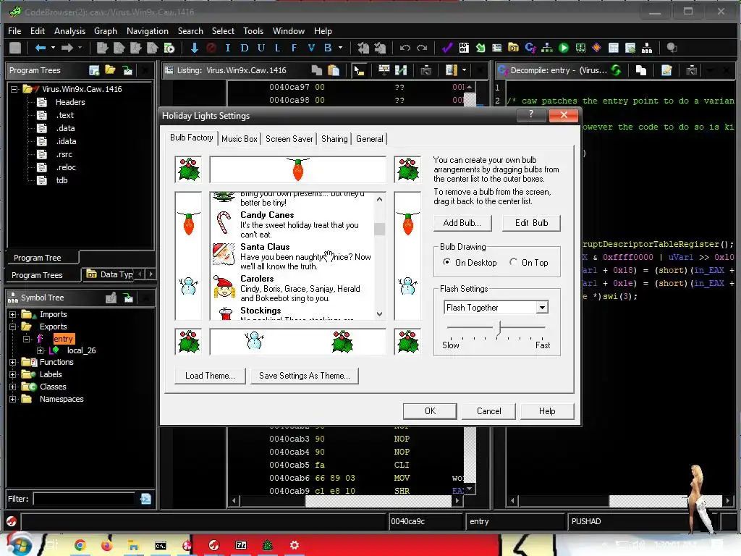Open the Analysis menu

69,30
